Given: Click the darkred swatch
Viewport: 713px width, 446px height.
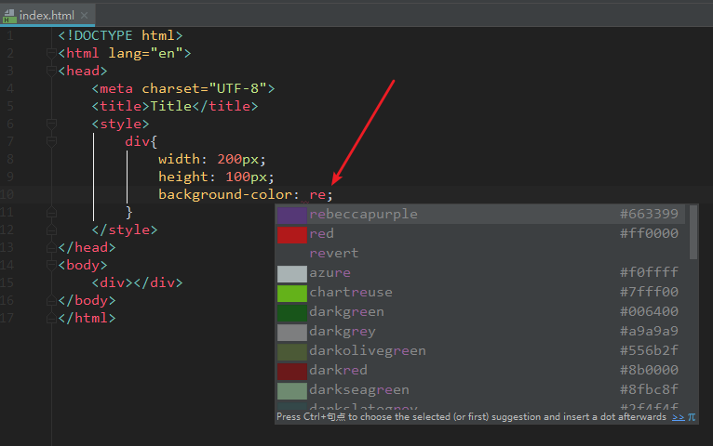Looking at the screenshot, I should 292,372.
